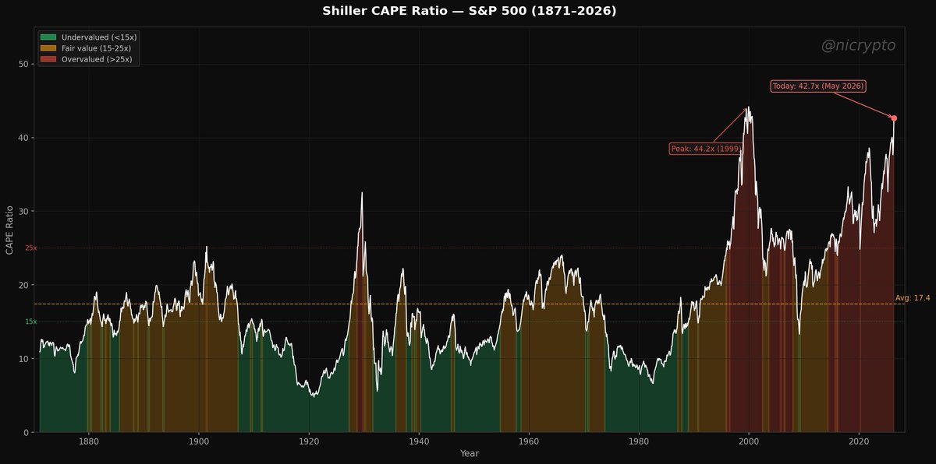Screen dimensions: 936x464
Task: Click the y-axis tick label 10
Action: 23,359
